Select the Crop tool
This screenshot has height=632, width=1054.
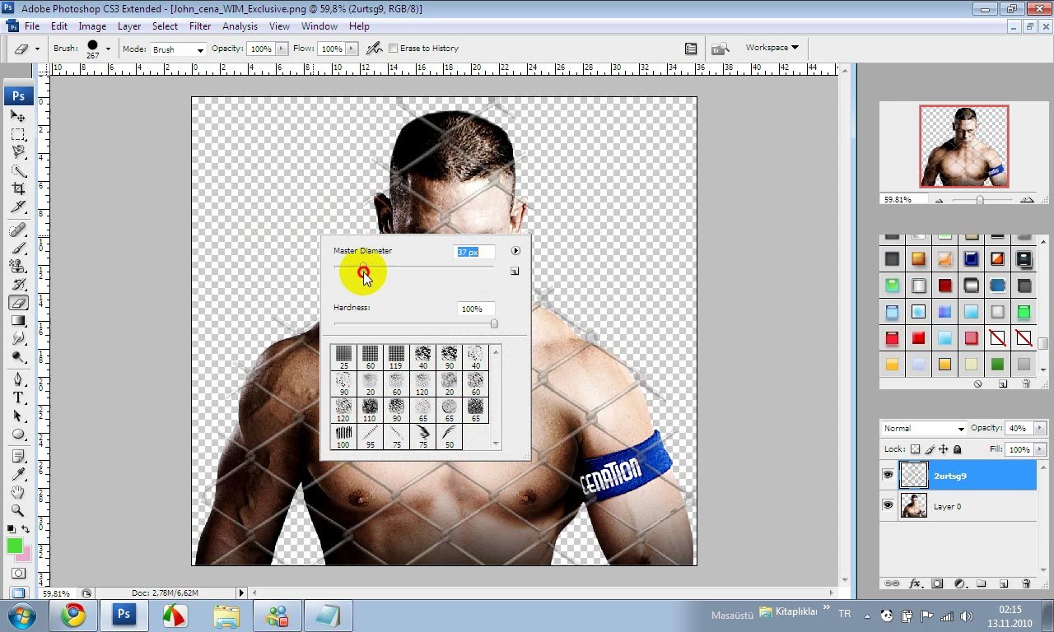click(18, 189)
